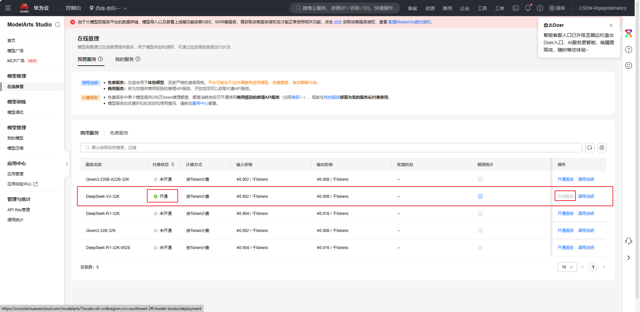The image size is (640, 312).
Task: Click 调用说明 for DeepSeek-V3-32K
Action: coord(586,197)
